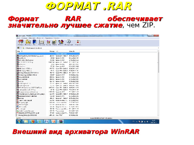Run the Тест (Test) archive tool
The image size is (194, 145).
pyautogui.click(x=35, y=43)
